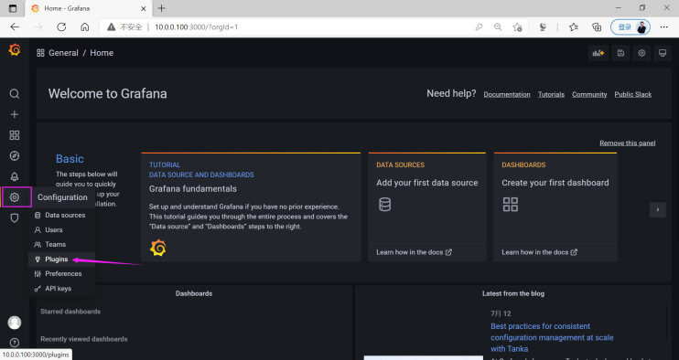Click the browser Home icon
Viewport: 679px width, 360px height.
(x=85, y=26)
